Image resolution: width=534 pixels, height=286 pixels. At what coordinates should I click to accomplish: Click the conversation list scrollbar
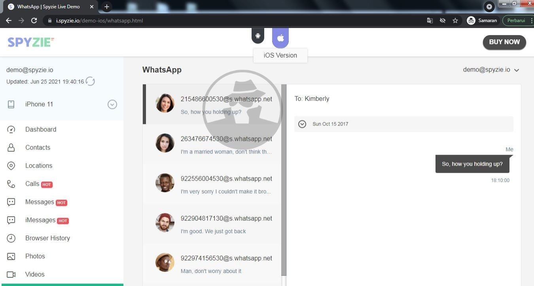coord(284,180)
